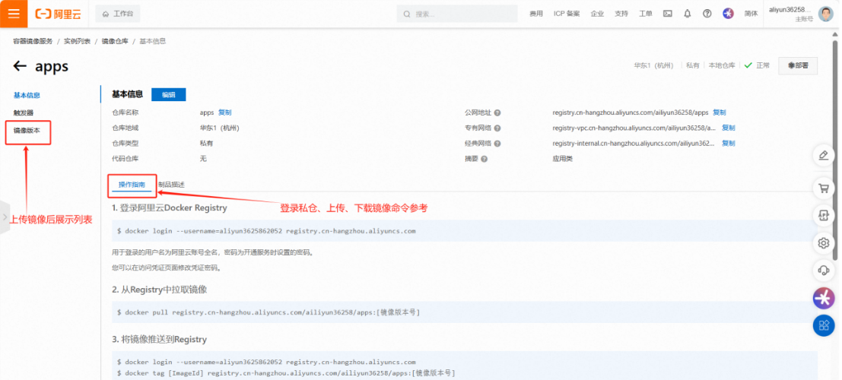Image resolution: width=842 pixels, height=380 pixels.
Task: Click the back arrow beside apps
Action: pos(20,66)
